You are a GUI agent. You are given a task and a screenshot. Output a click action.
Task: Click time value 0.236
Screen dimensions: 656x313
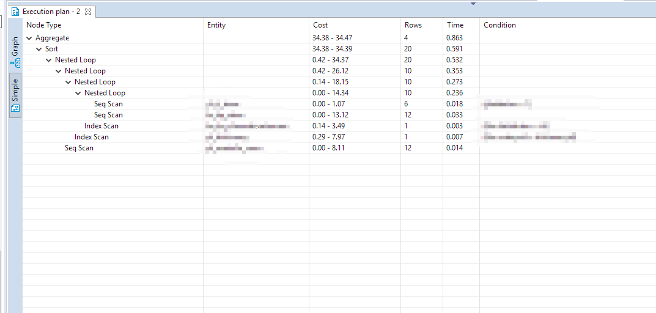(x=455, y=93)
